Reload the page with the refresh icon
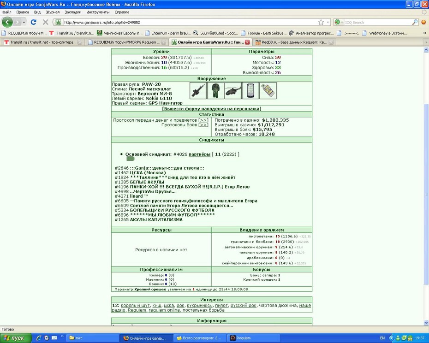The width and height of the screenshot is (429, 343). [x=33, y=22]
